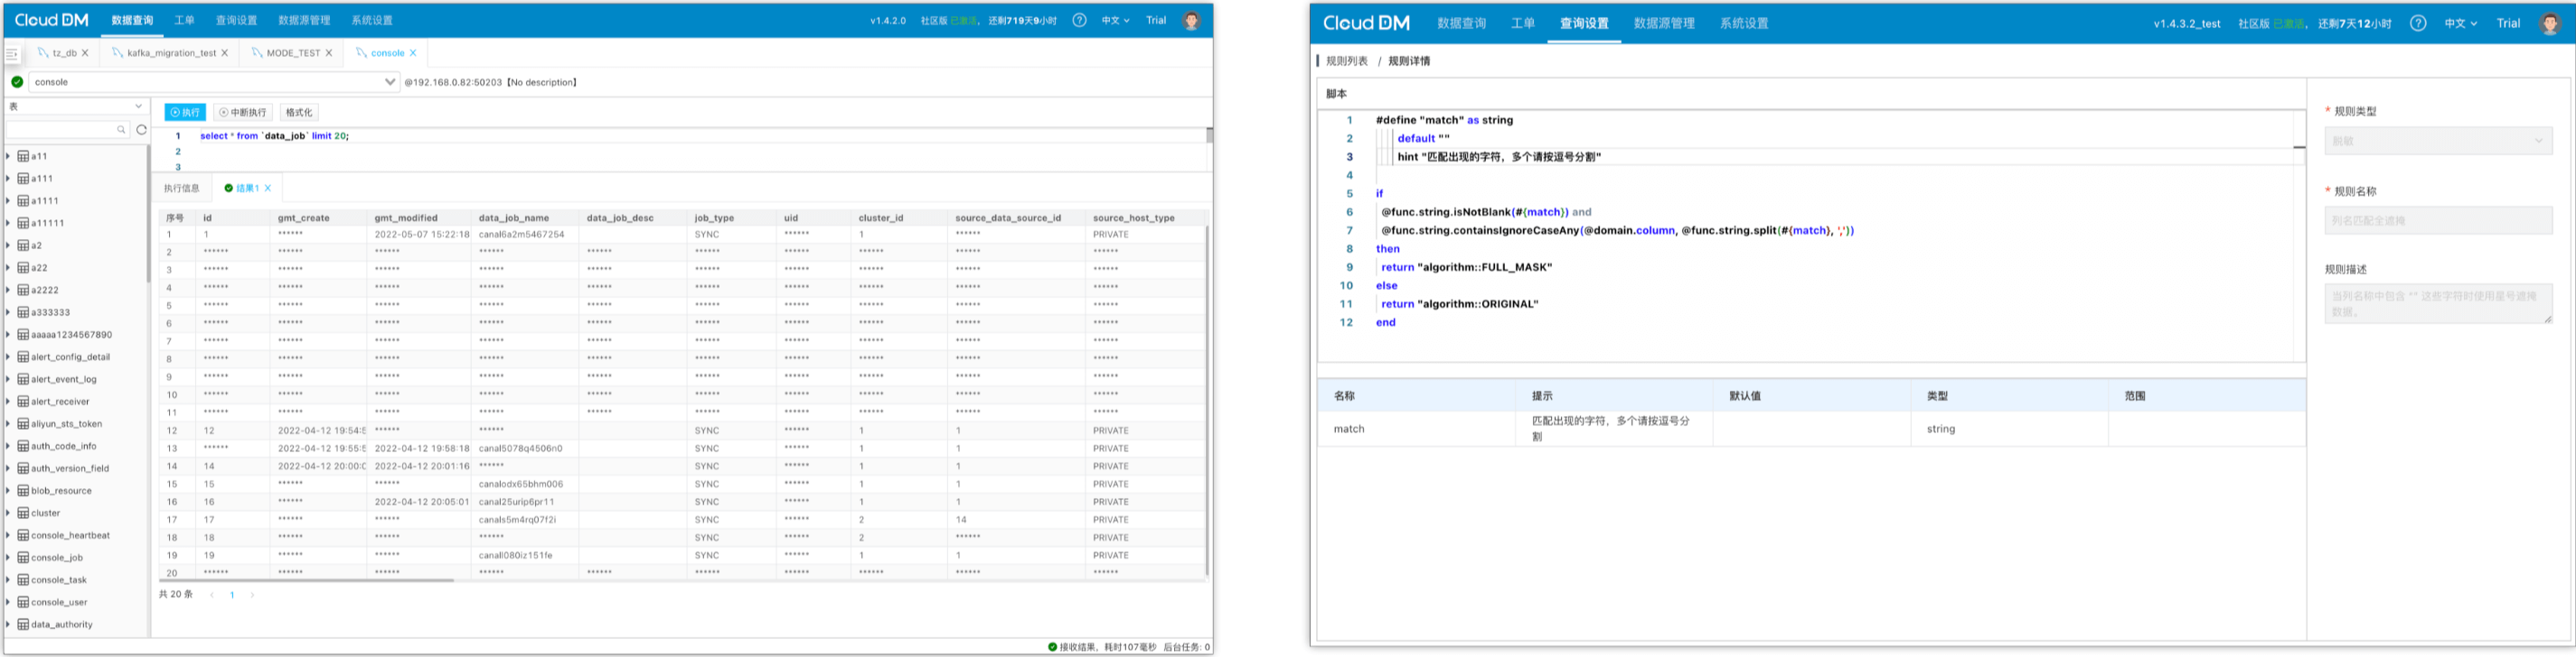Click the search magnifier in table filter
The image size is (2576, 657).
coord(121,130)
